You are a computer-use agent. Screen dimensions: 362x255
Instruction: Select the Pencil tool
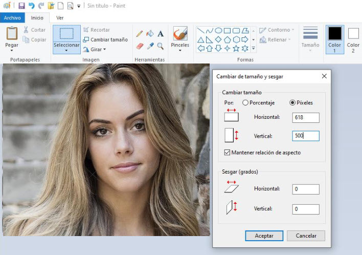[140, 34]
